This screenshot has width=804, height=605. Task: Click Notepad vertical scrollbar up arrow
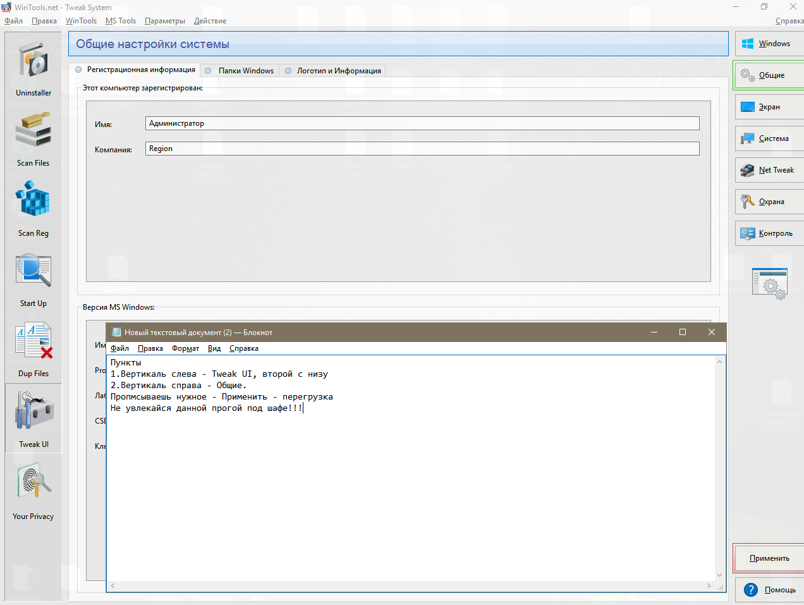(719, 362)
